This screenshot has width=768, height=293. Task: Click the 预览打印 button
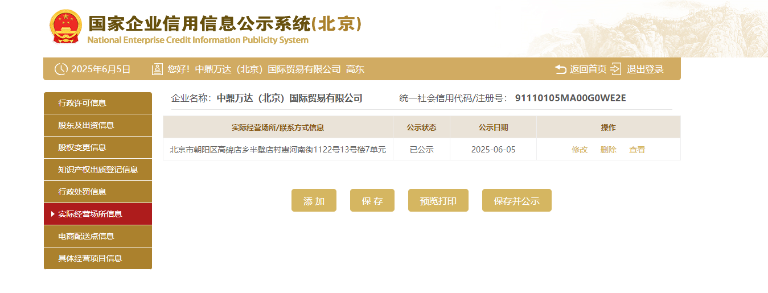tap(438, 200)
